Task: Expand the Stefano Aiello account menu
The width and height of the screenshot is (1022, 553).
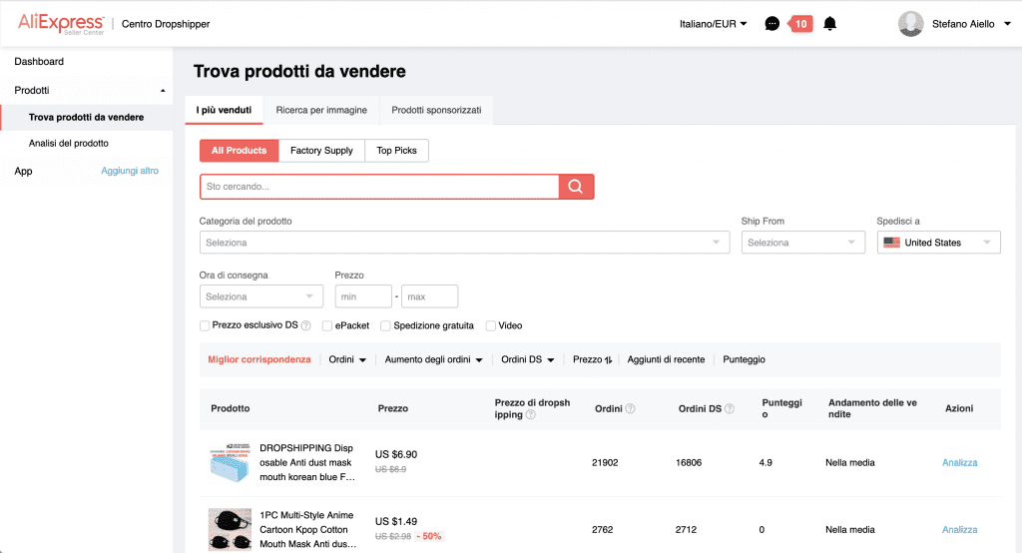Action: tap(1007, 24)
